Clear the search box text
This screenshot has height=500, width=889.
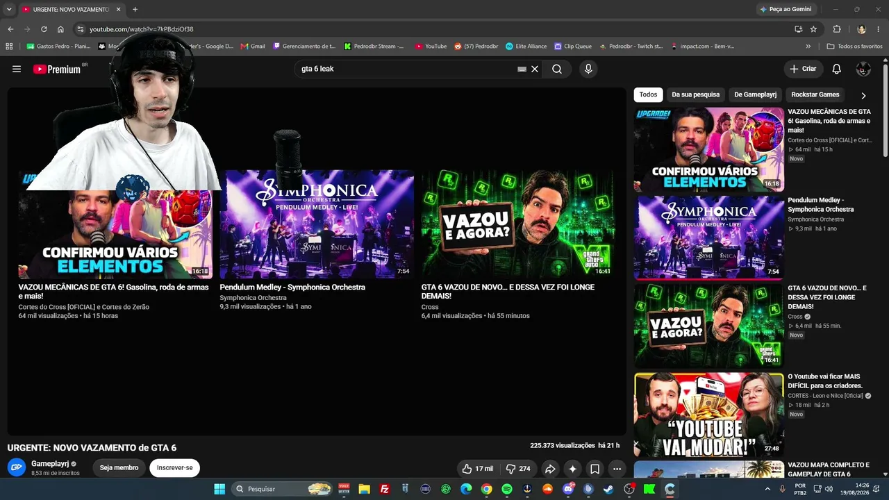(535, 69)
